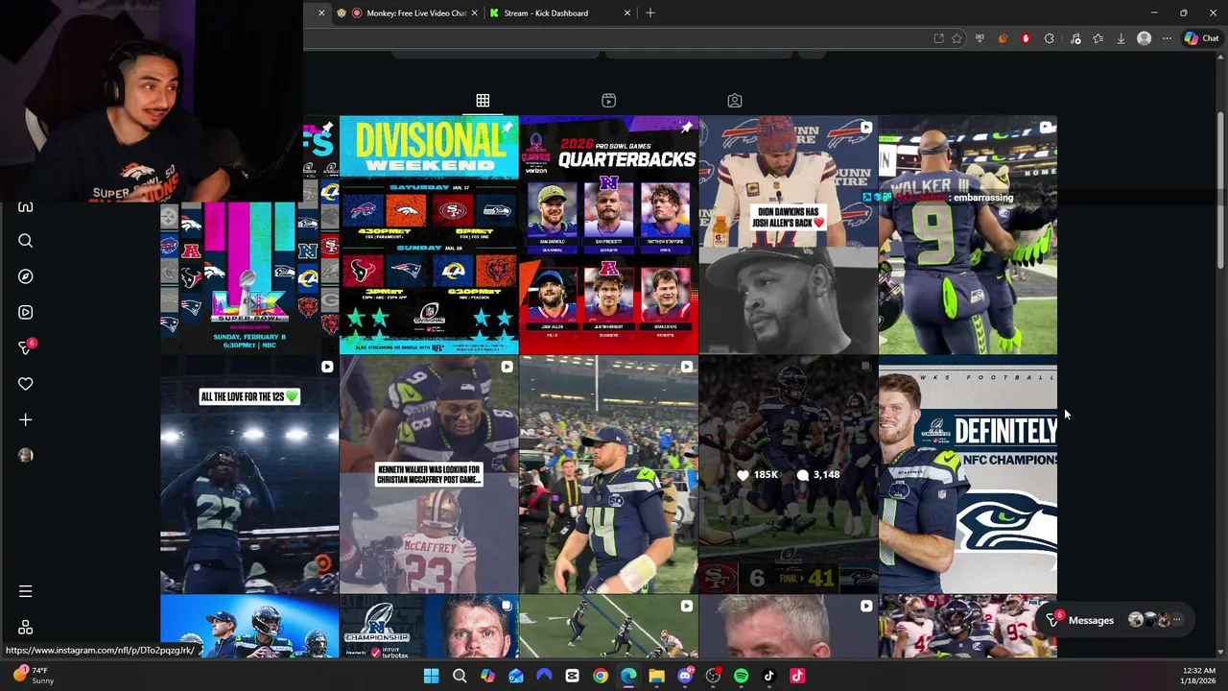Open the Copilot Chat button

coord(1201,38)
